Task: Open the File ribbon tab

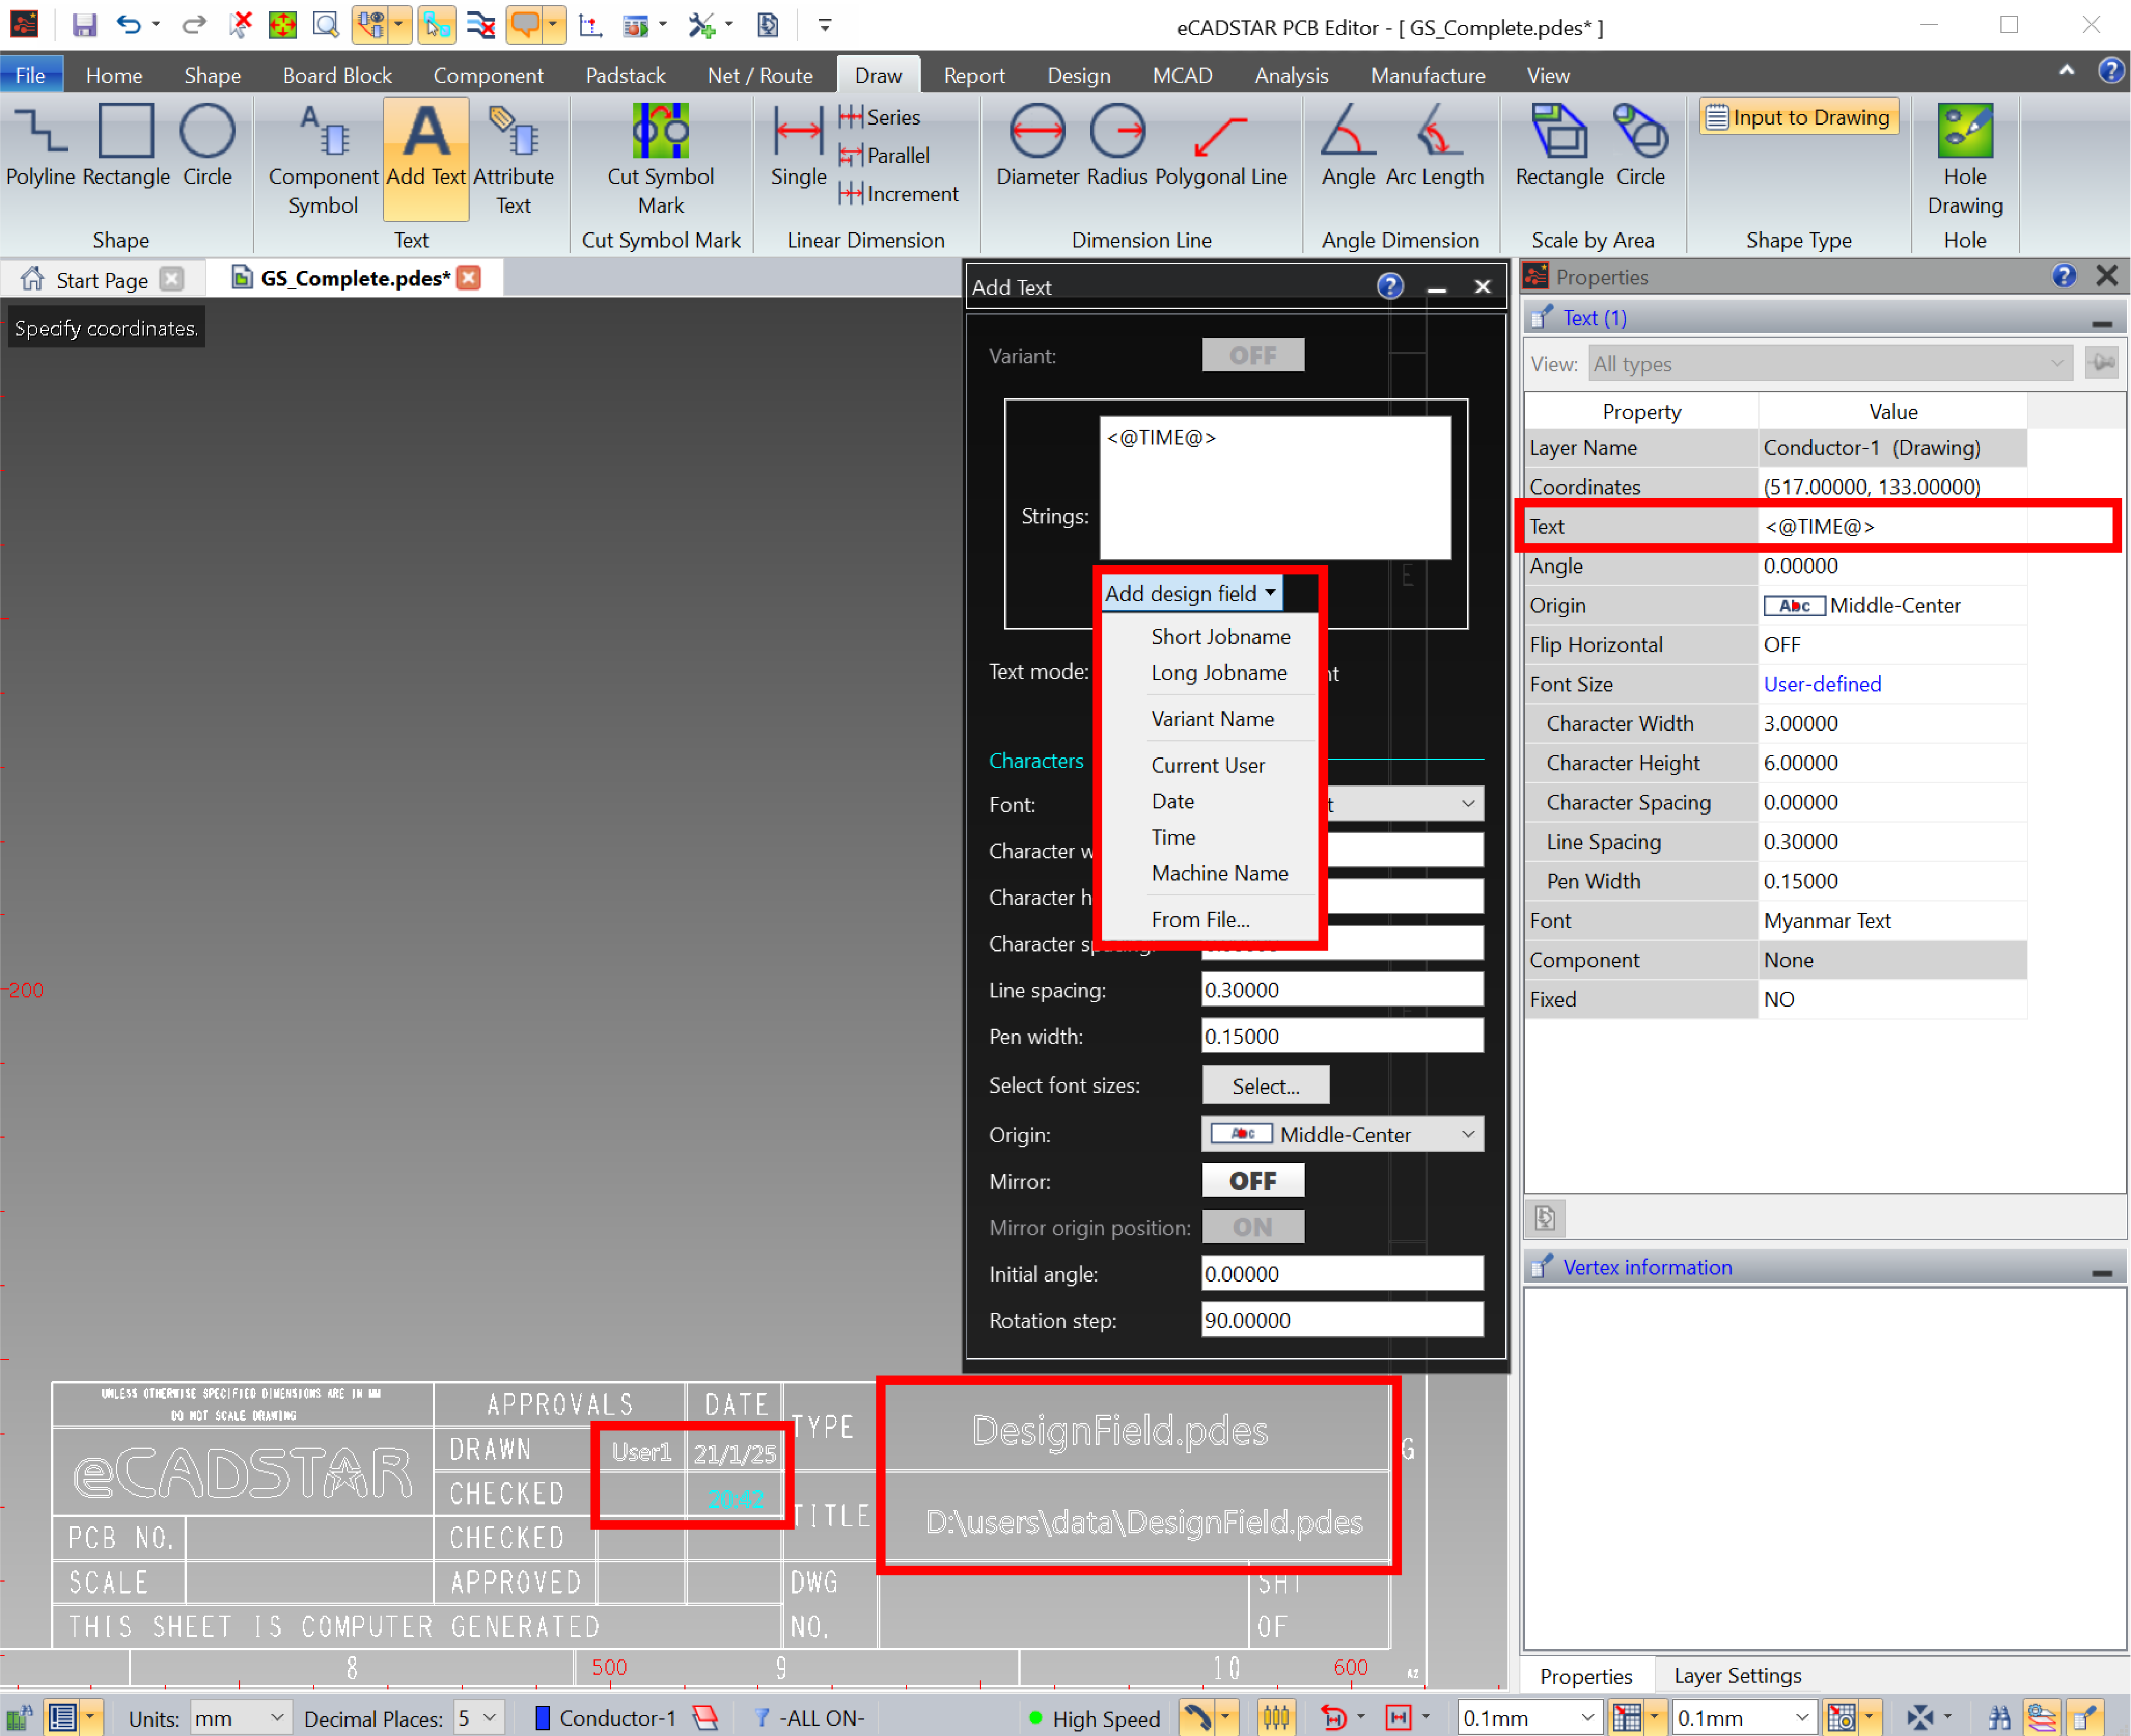Action: 31,75
